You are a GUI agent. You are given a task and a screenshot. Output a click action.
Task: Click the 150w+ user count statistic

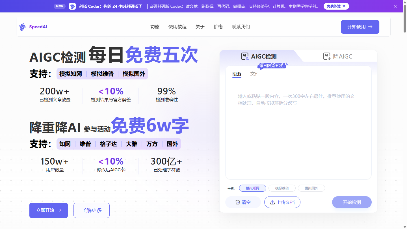[x=55, y=161]
